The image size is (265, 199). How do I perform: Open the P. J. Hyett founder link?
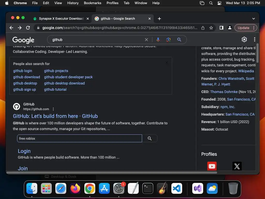222,84
